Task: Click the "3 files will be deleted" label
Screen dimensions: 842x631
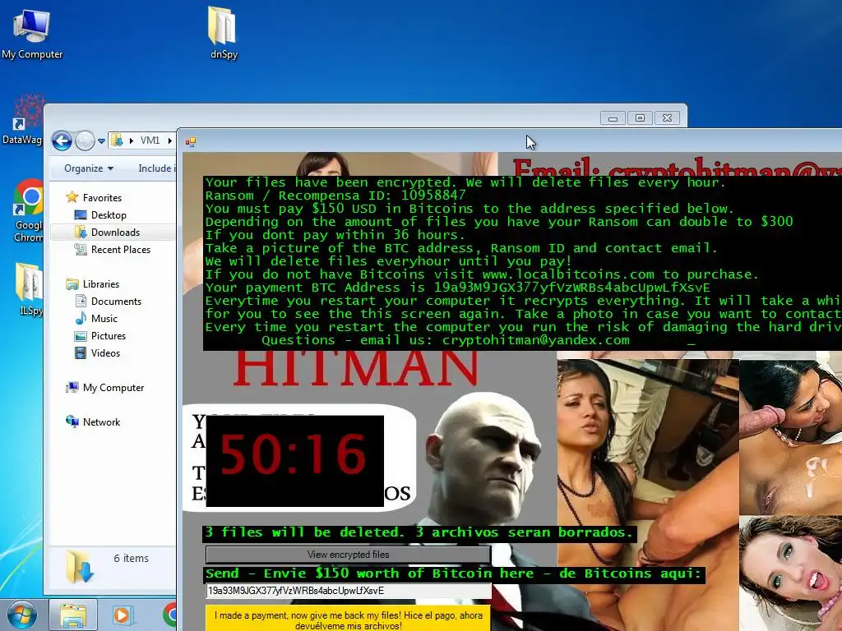Action: (418, 532)
